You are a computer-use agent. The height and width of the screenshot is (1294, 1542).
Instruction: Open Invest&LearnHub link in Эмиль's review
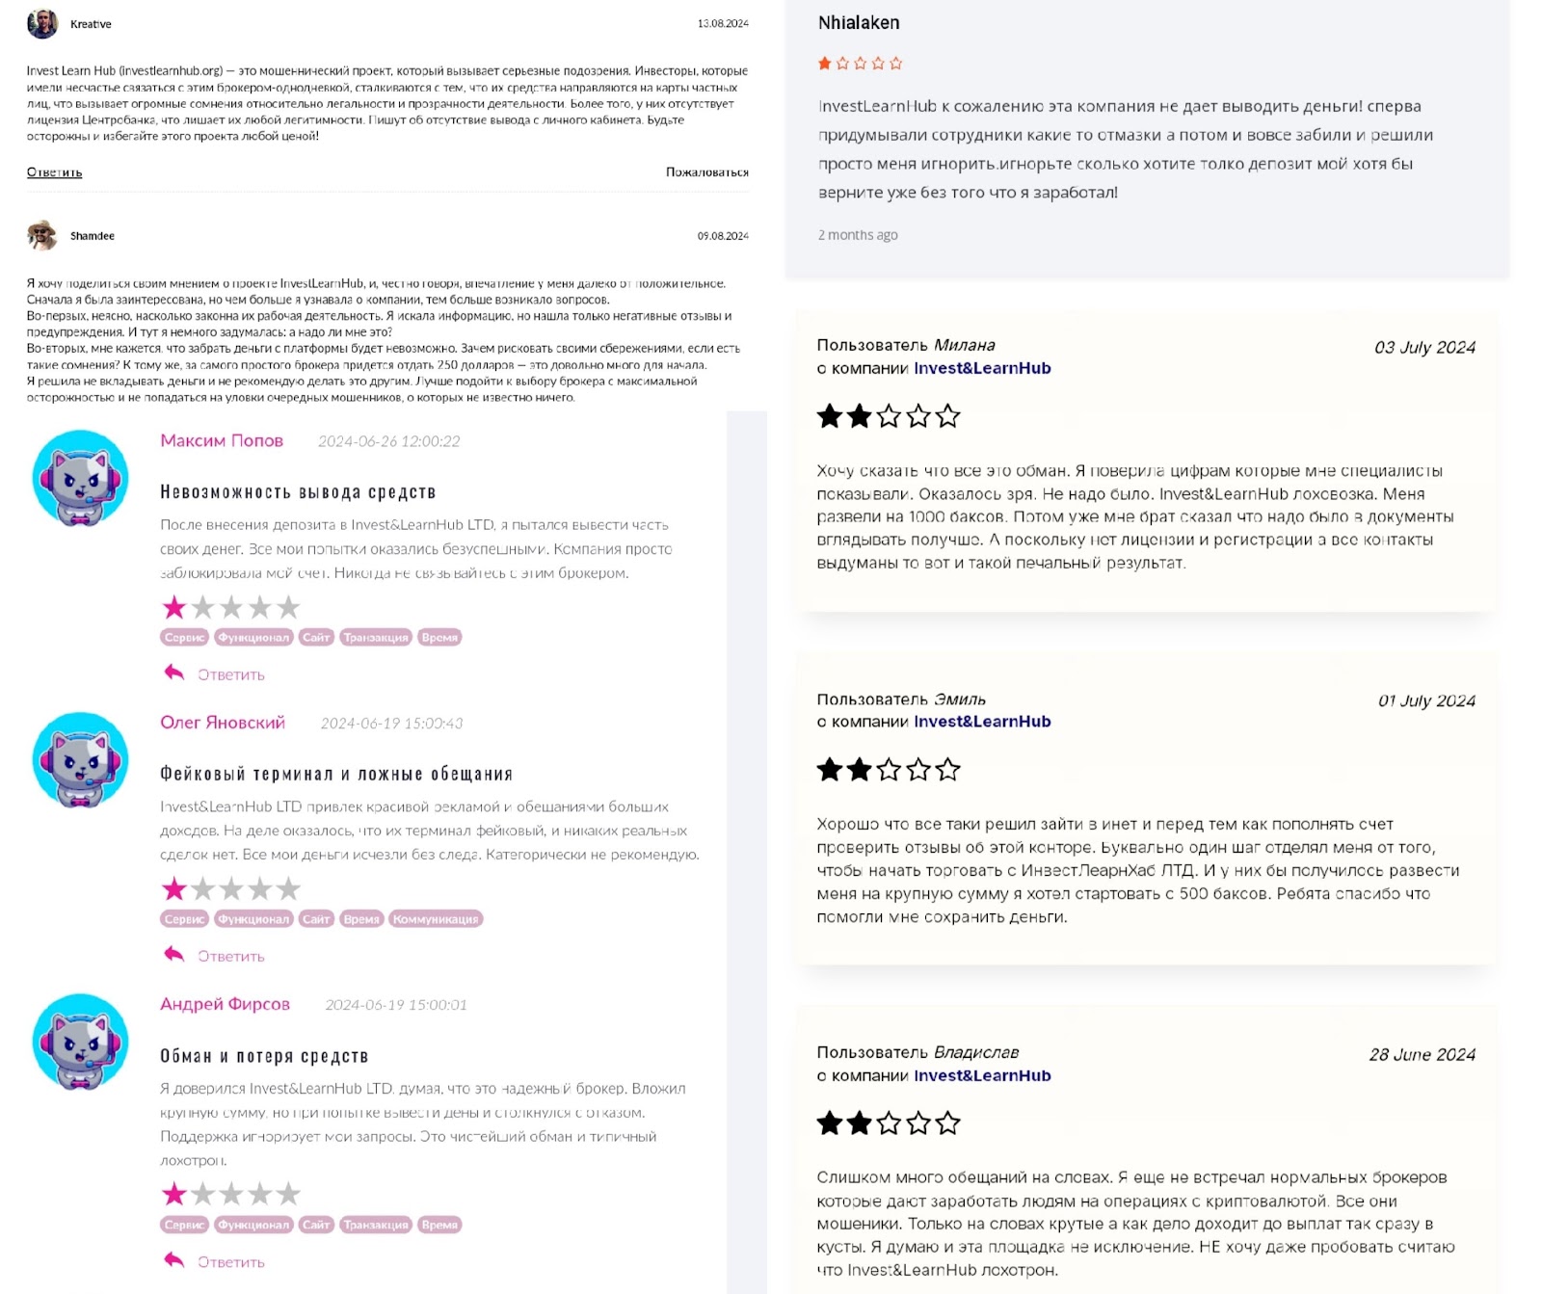click(x=981, y=722)
